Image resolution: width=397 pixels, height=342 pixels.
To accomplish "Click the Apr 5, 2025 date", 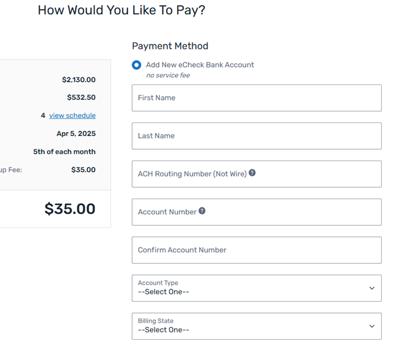I will [x=76, y=134].
